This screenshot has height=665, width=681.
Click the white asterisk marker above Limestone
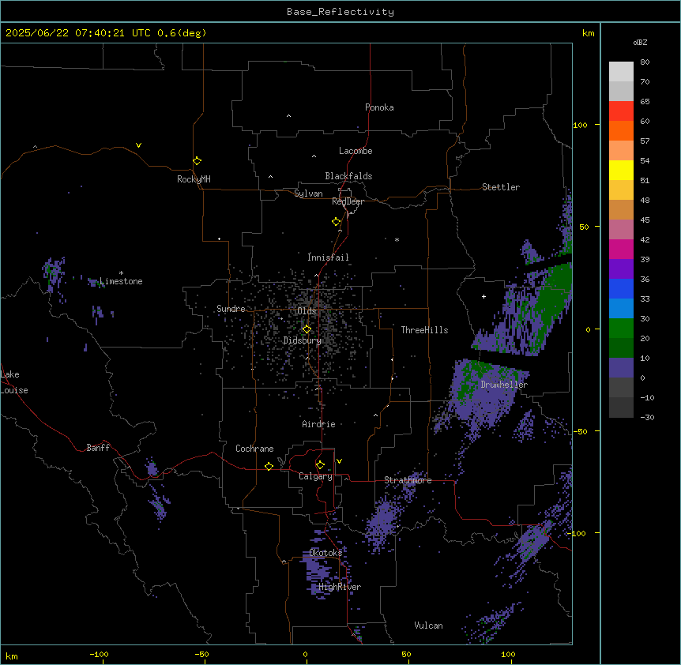(121, 273)
